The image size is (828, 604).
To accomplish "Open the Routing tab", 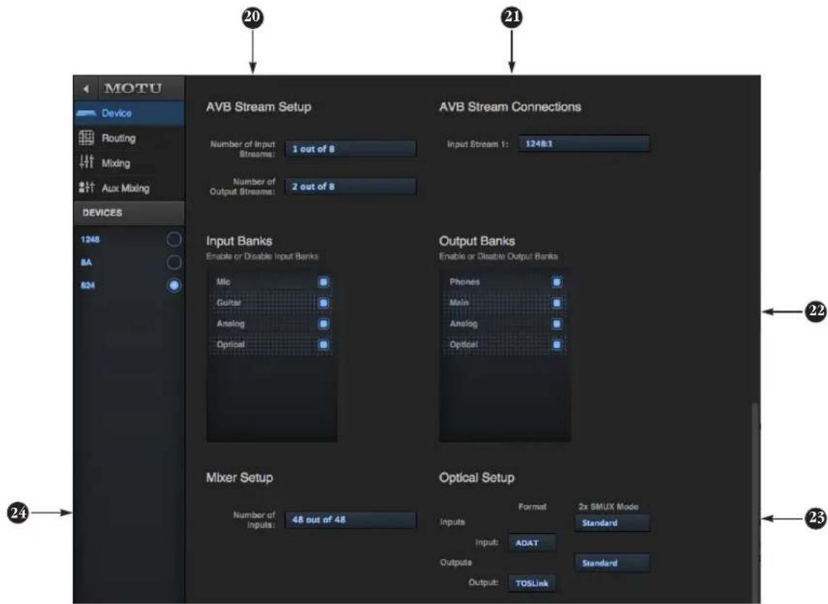I will tap(129, 138).
